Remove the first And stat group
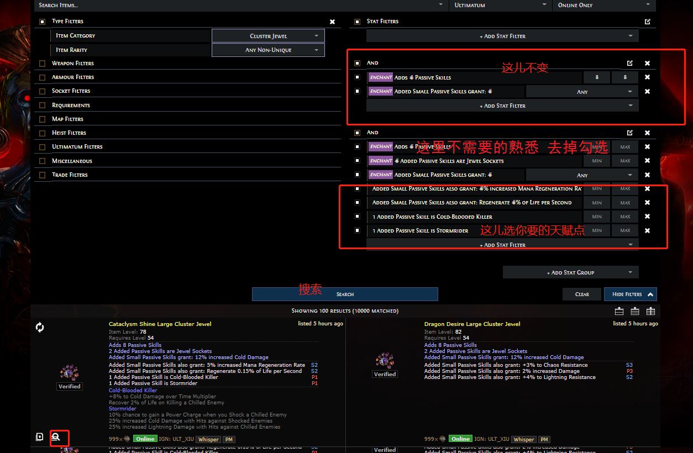Screen dimensions: 693x453 (647, 63)
